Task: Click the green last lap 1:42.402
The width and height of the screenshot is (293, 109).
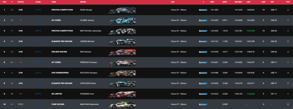Action: [250, 31]
